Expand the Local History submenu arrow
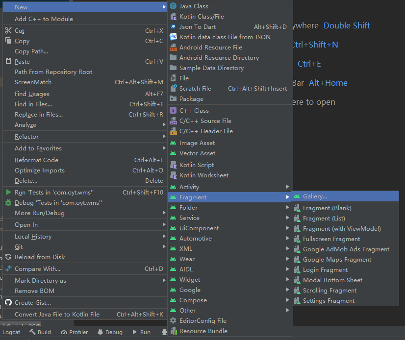Screen dimensions: 405x340 (x=164, y=236)
